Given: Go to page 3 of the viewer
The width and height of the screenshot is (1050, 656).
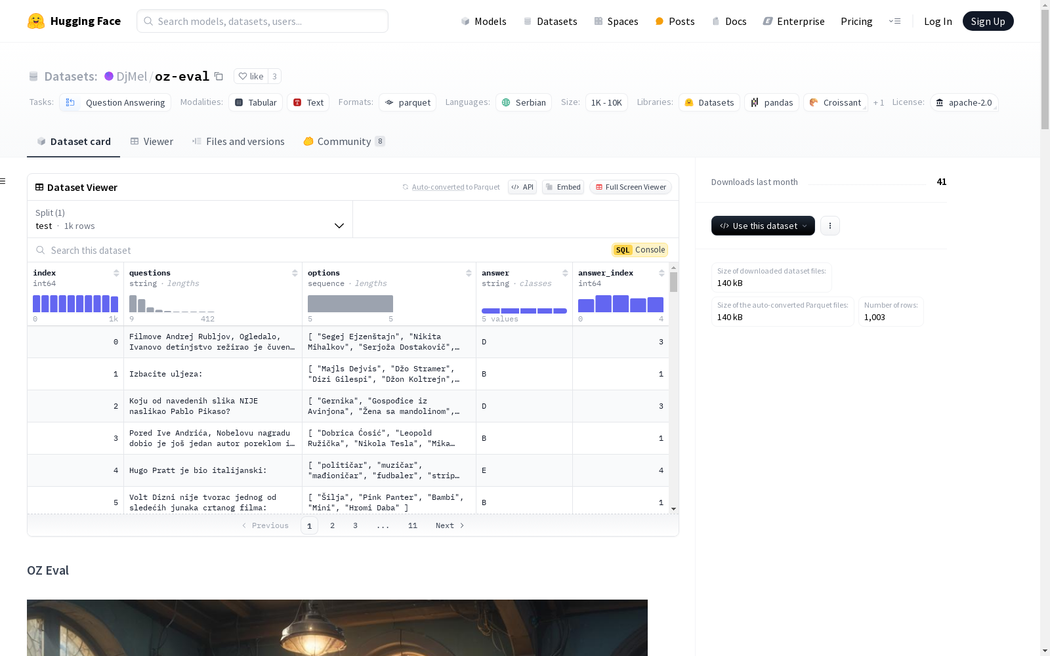Looking at the screenshot, I should (355, 525).
